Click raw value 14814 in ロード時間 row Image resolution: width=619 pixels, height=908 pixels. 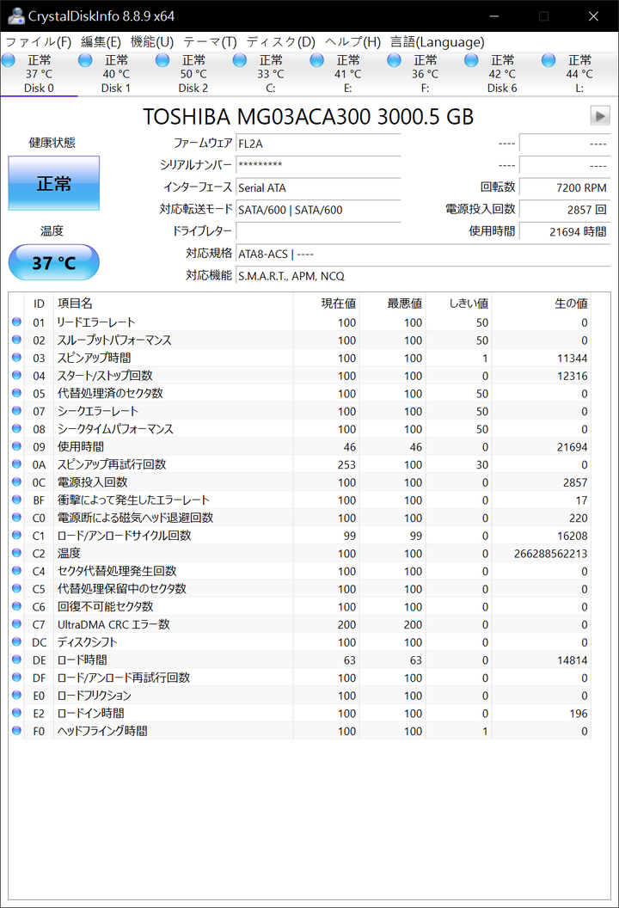tap(572, 660)
